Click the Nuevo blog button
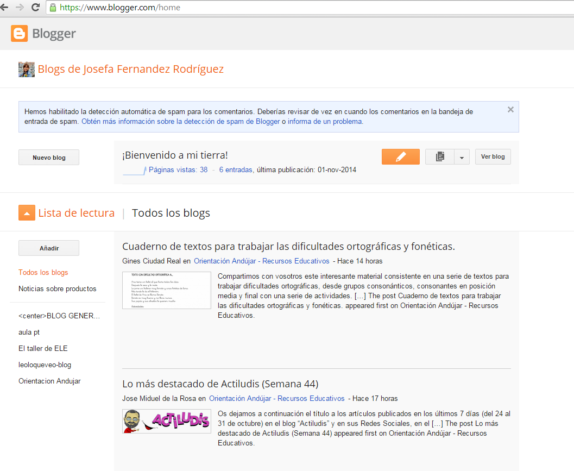This screenshot has height=471, width=574. coord(49,158)
